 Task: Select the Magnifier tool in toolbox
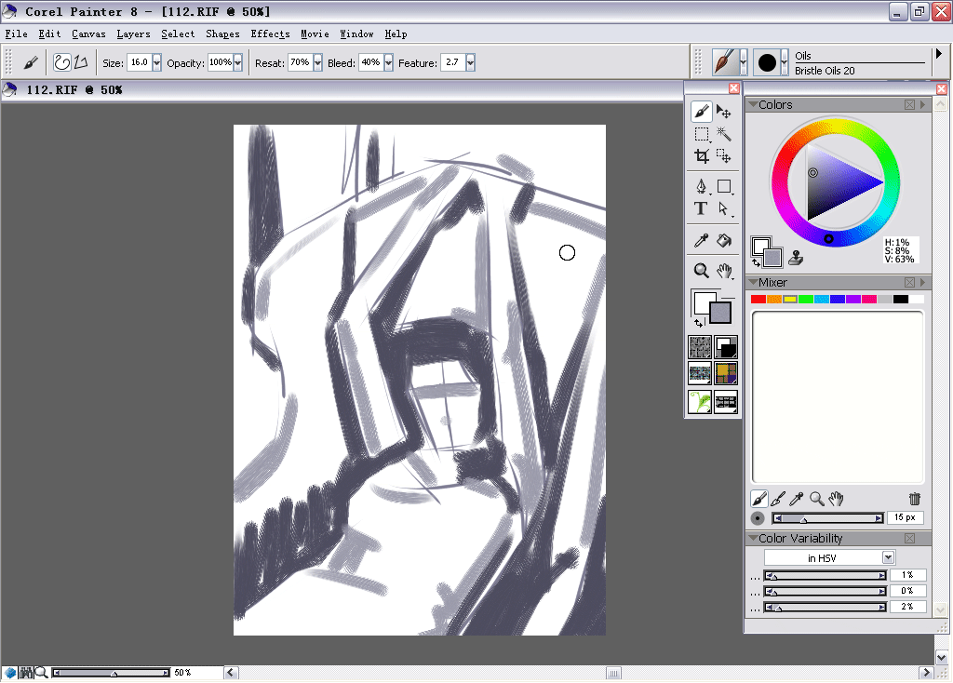[x=702, y=271]
